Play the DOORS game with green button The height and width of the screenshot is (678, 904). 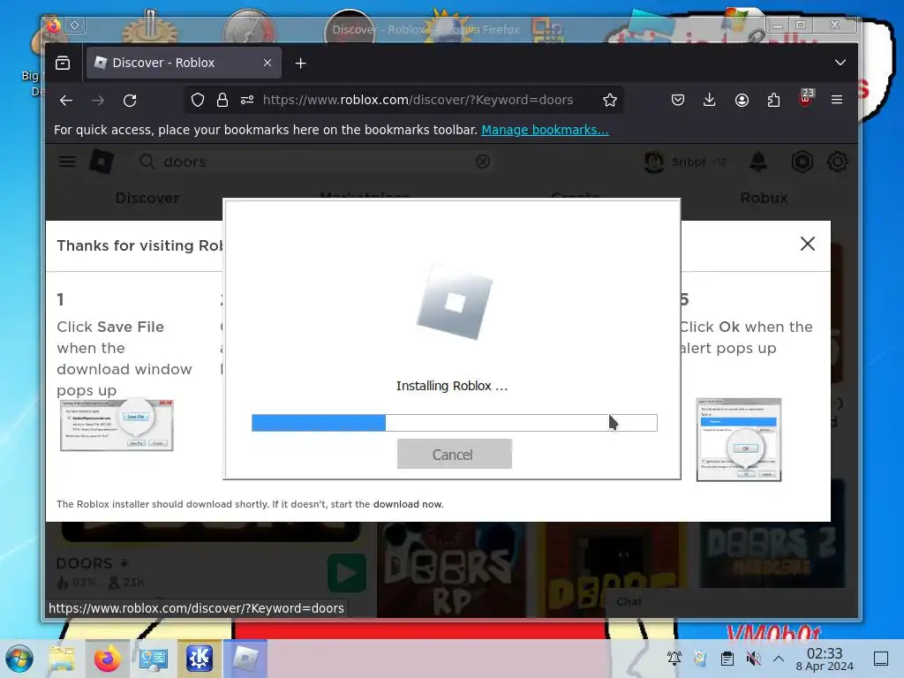click(347, 573)
